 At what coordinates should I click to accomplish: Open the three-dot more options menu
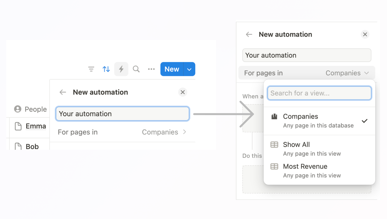pyautogui.click(x=151, y=69)
